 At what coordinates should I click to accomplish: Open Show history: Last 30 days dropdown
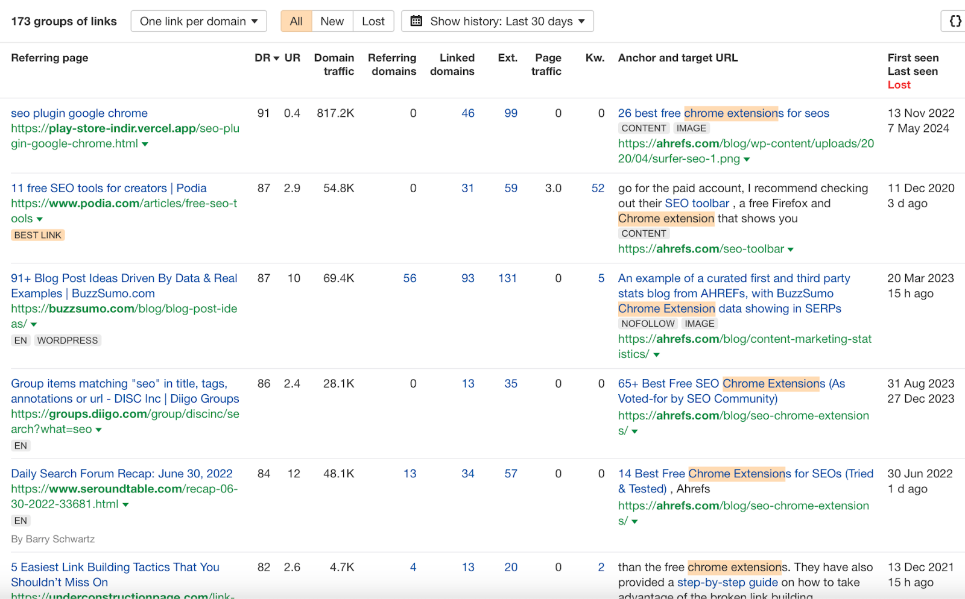[x=498, y=21]
